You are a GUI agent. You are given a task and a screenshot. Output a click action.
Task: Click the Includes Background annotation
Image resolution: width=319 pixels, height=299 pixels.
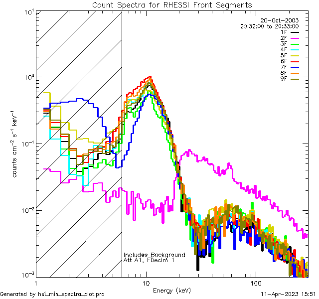tap(154, 255)
